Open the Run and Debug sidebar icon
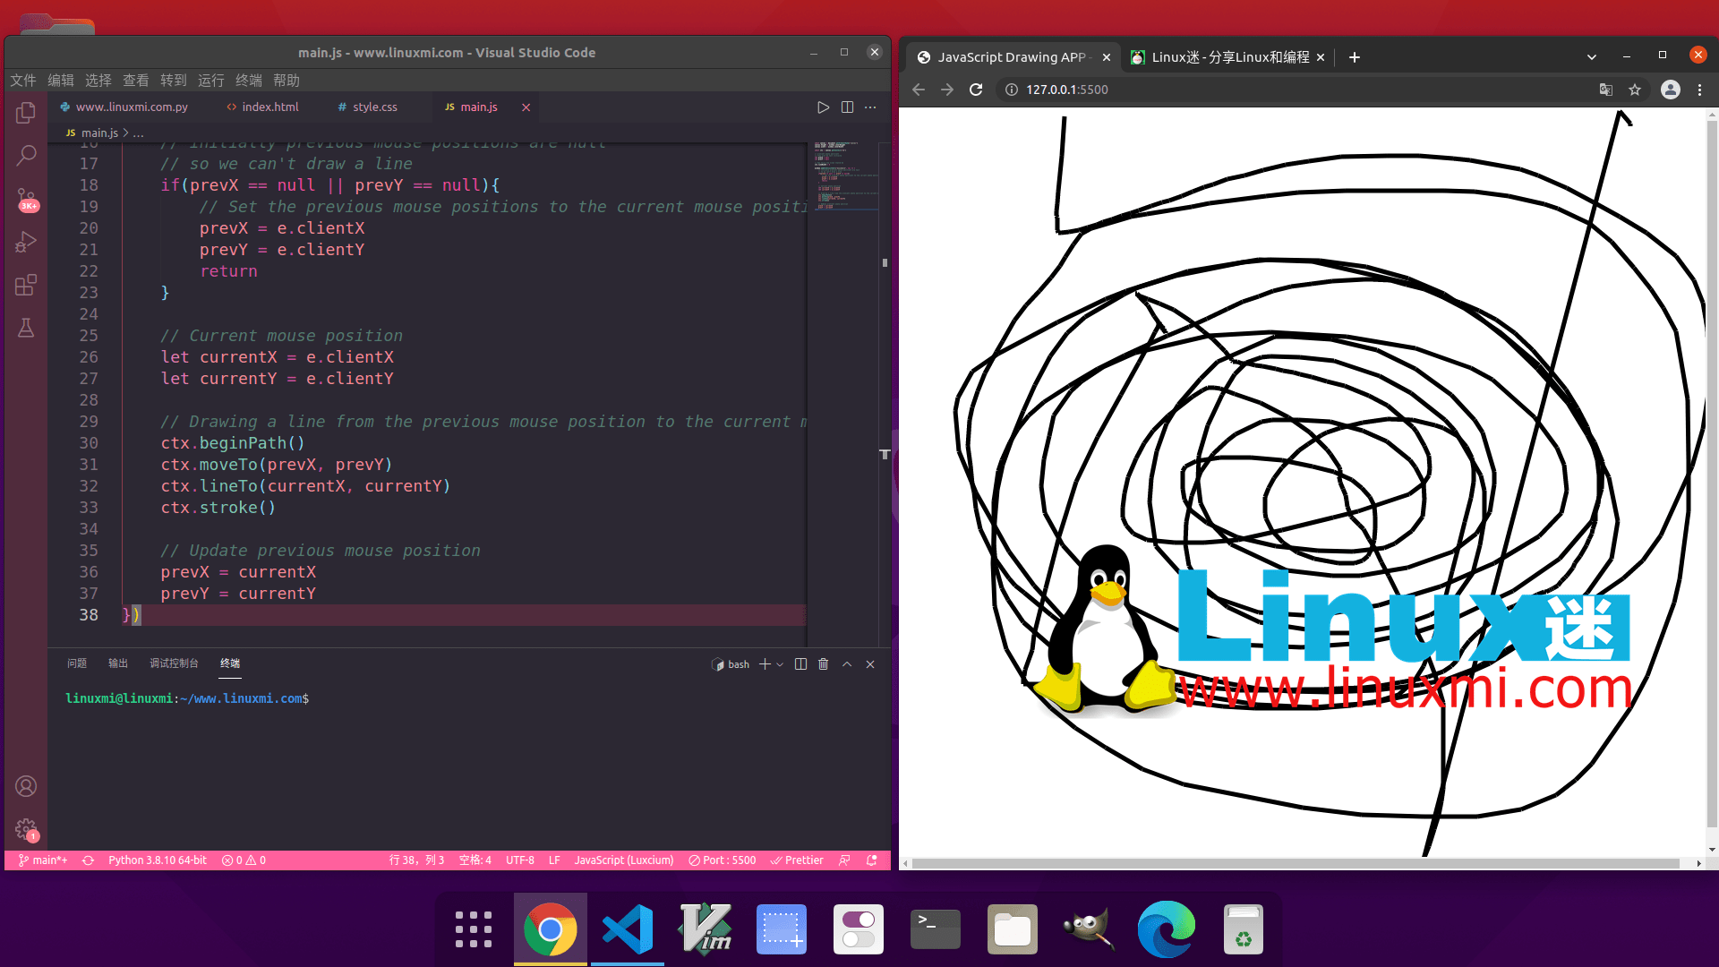The image size is (1719, 967). click(x=26, y=242)
